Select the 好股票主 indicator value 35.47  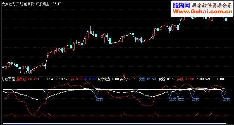click(x=57, y=4)
